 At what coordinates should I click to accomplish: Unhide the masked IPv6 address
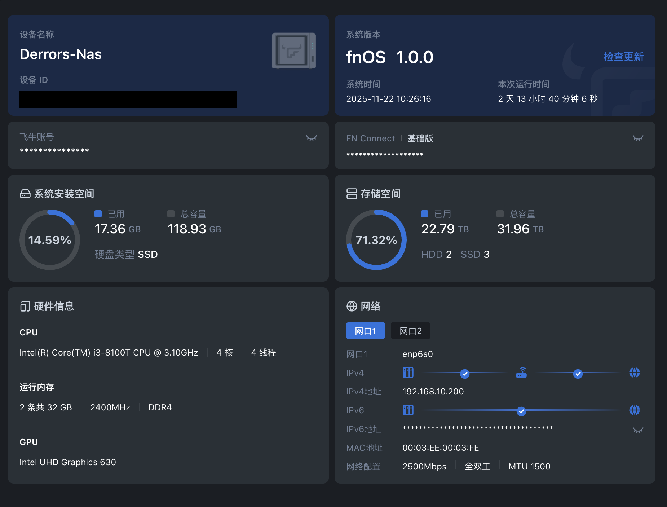[x=638, y=430]
